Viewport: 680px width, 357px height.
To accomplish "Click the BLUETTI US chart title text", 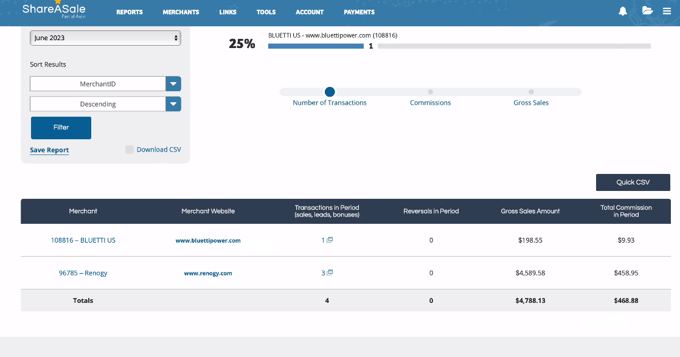I will [x=333, y=35].
